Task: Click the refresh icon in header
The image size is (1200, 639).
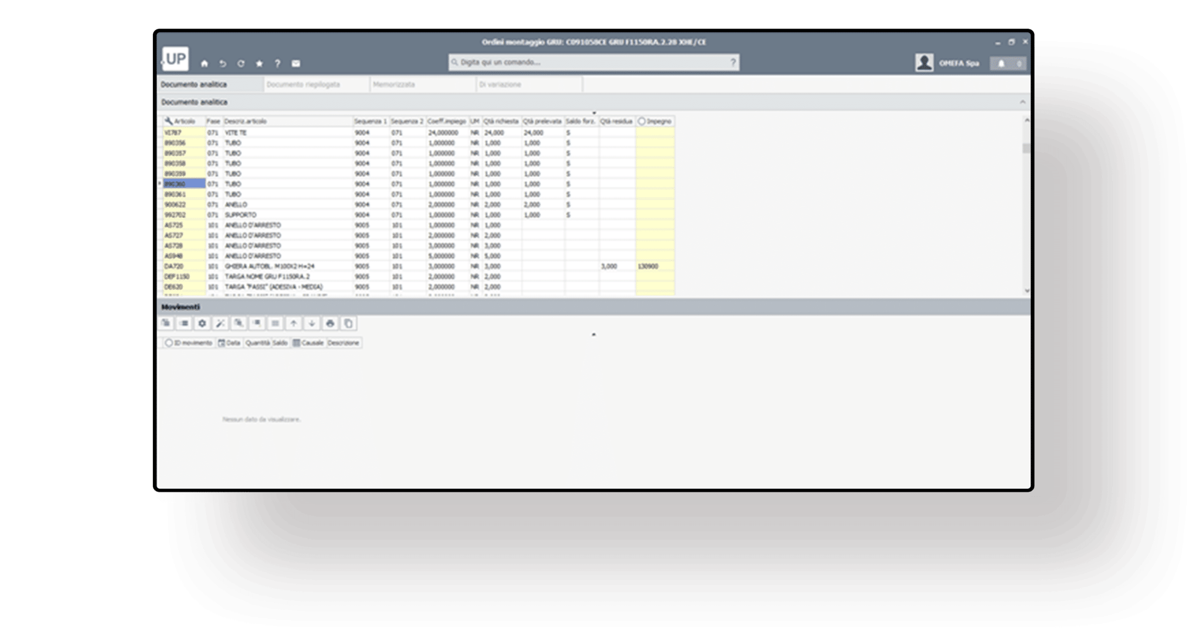Action: point(241,63)
